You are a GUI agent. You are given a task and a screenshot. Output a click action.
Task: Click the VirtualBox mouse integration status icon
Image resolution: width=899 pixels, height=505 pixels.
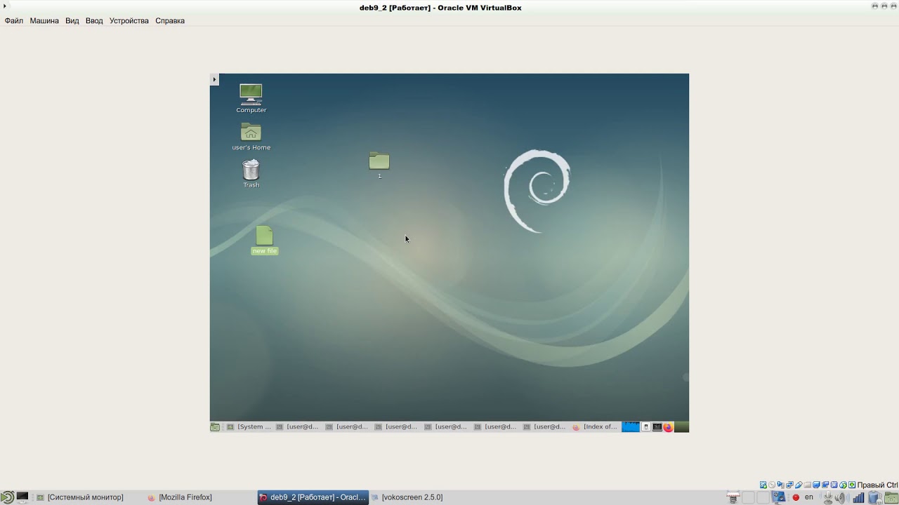pos(843,485)
